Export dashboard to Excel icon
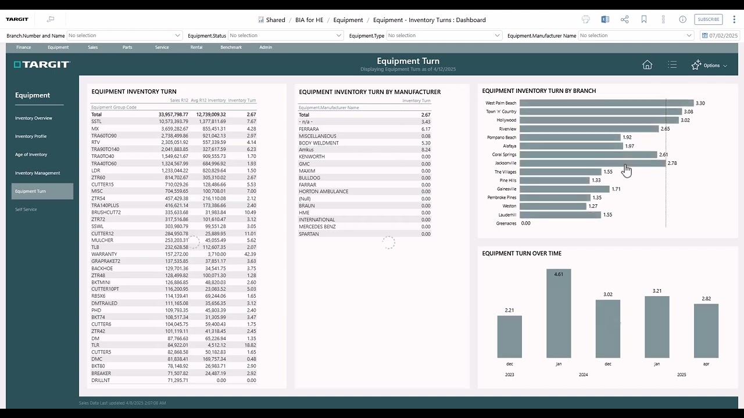Screen dimensions: 744x418 pos(605,20)
